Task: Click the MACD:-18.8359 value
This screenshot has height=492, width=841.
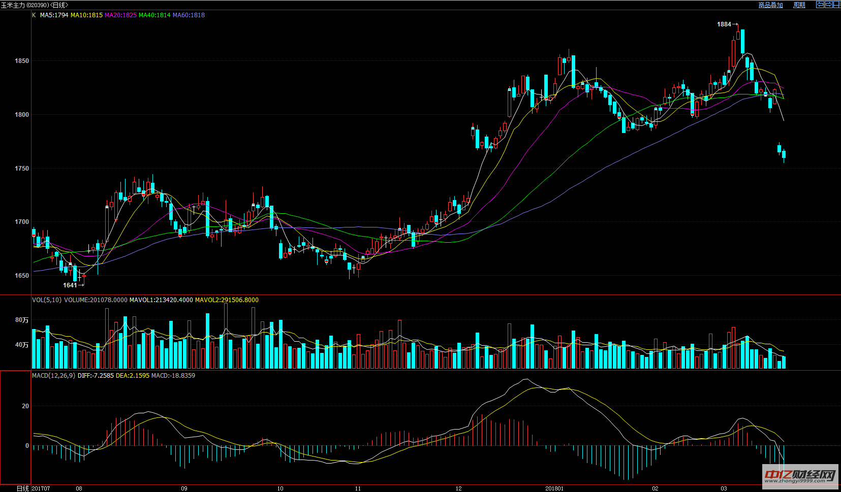Action: pos(173,376)
